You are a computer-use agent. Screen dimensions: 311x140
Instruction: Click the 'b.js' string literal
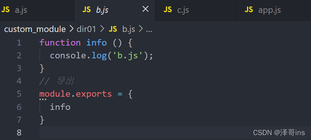[130, 56]
